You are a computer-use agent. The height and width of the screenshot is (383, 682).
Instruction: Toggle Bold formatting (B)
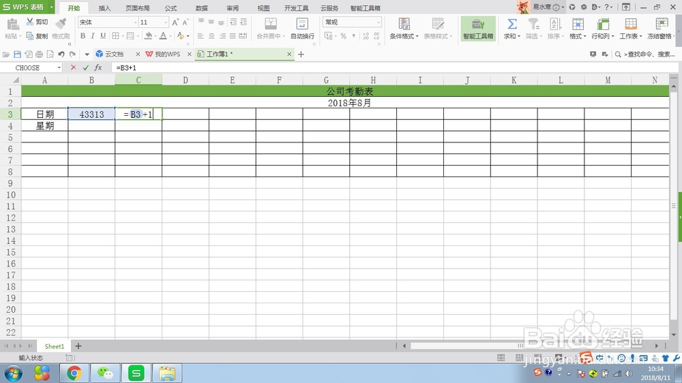coord(83,36)
